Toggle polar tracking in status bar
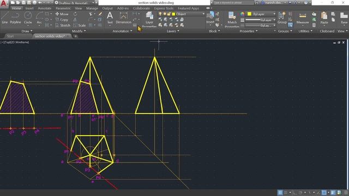The width and height of the screenshot is (349, 196). tap(300, 192)
